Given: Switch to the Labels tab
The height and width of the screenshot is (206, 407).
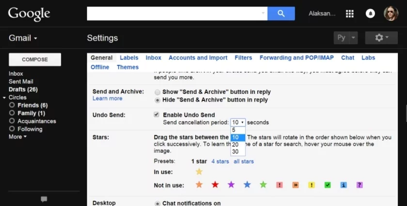Looking at the screenshot, I should click(129, 58).
